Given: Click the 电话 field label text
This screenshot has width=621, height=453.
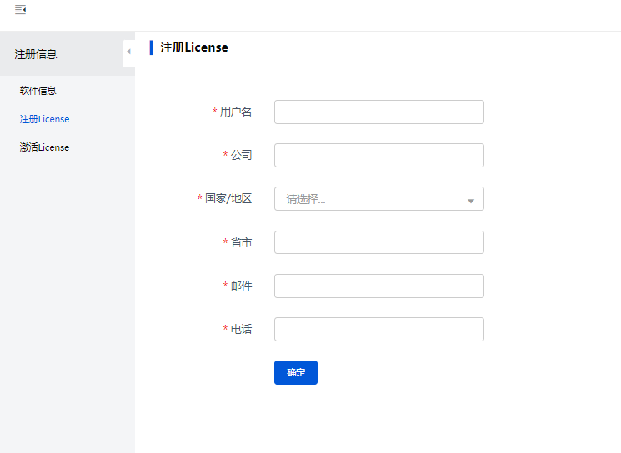Looking at the screenshot, I should pos(241,329).
